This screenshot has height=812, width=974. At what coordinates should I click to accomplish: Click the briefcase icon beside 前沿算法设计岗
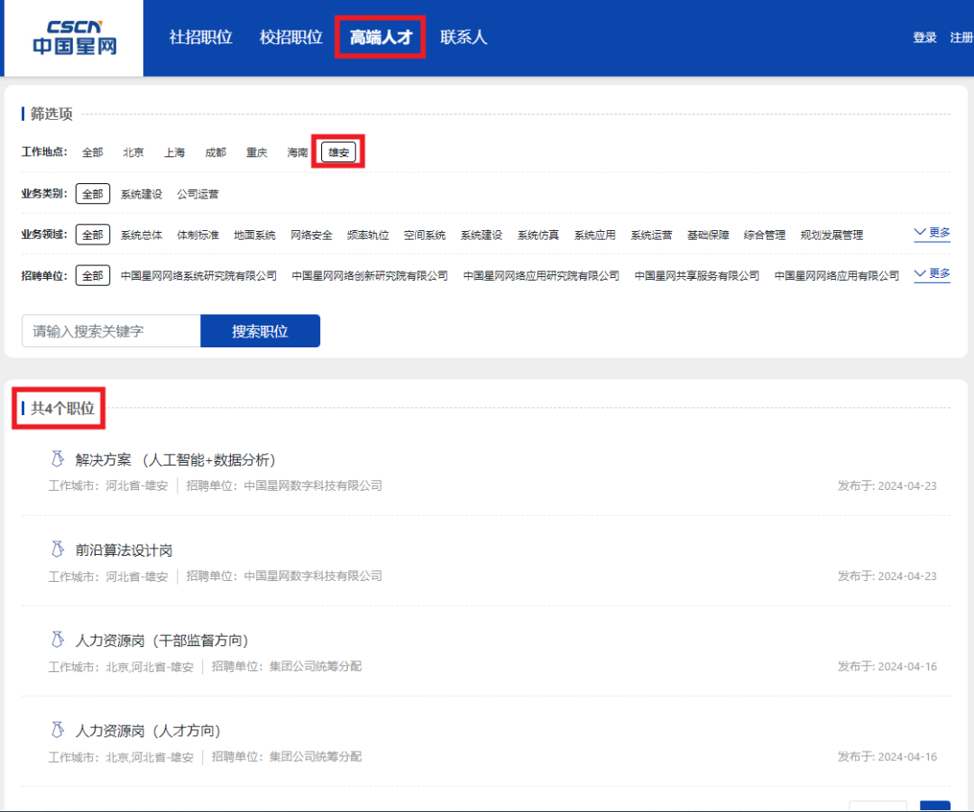(x=57, y=549)
